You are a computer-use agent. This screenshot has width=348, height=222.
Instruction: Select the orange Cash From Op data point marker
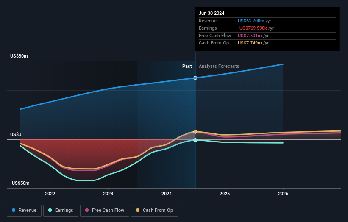point(195,132)
